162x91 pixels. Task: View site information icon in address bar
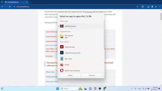14,7
